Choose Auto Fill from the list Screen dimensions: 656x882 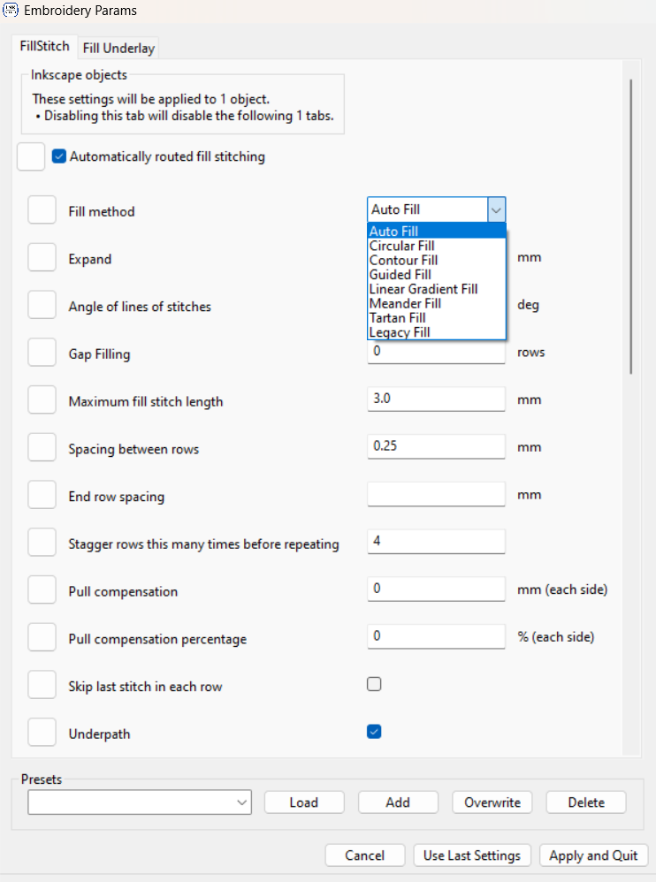[x=437, y=232]
